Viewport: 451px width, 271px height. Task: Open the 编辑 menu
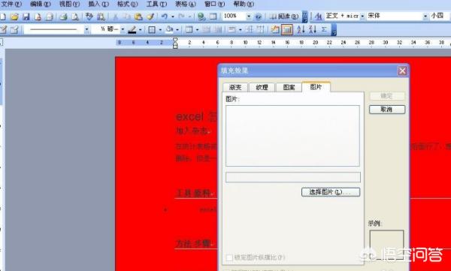click(41, 4)
